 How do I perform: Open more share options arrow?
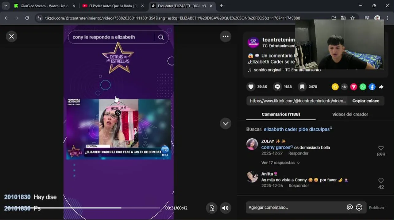(381, 87)
